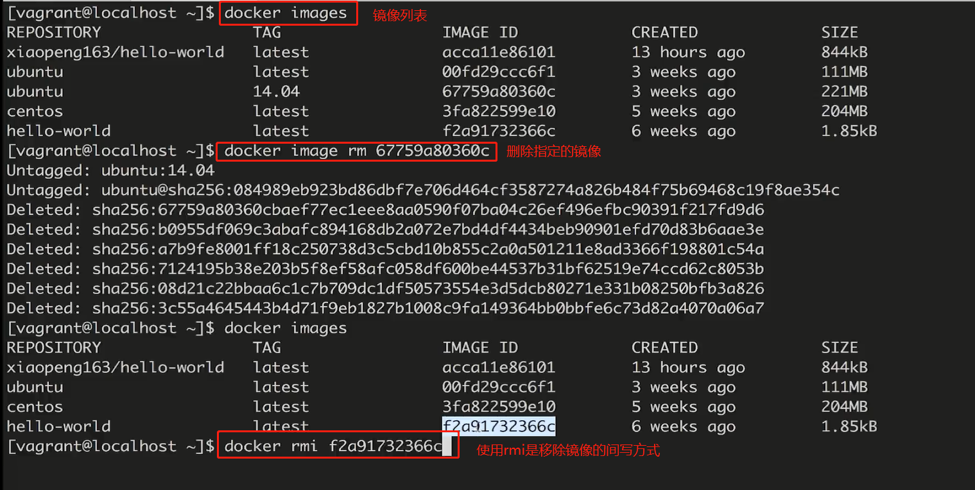Click the vagrant@localhost prompt before 'docker rmi'
Image resolution: width=975 pixels, height=490 pixels.
[110, 446]
